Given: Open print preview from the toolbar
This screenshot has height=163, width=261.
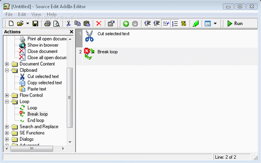Looking at the screenshot, I should tap(57, 23).
